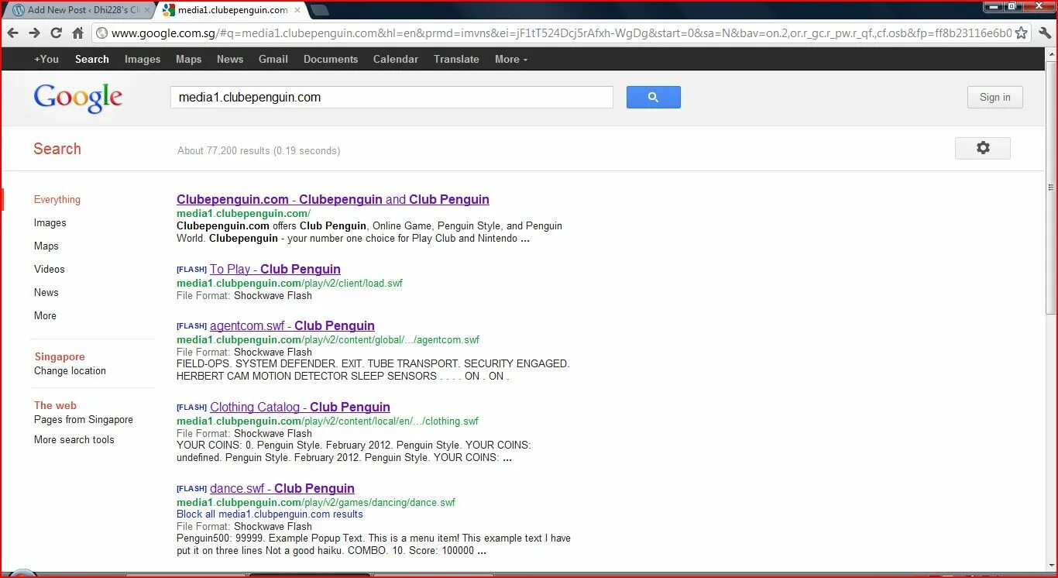Click the Sign in button
Viewport: 1058px width, 578px height.
pos(994,97)
